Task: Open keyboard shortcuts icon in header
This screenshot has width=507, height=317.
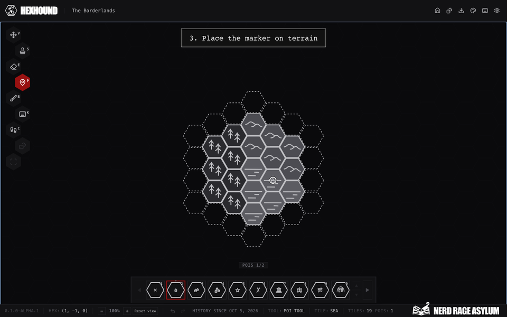Action: tap(485, 11)
